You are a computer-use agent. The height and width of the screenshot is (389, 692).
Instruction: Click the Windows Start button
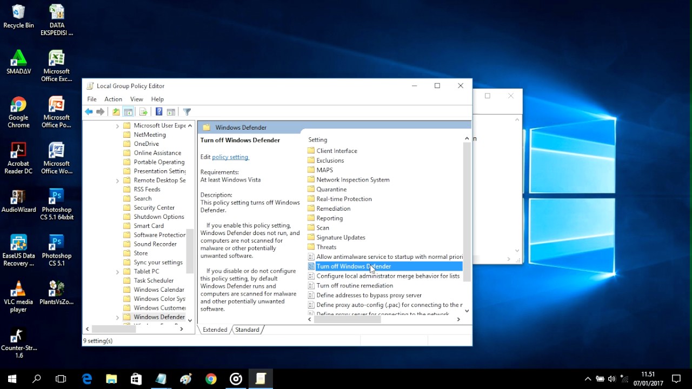pyautogui.click(x=12, y=379)
